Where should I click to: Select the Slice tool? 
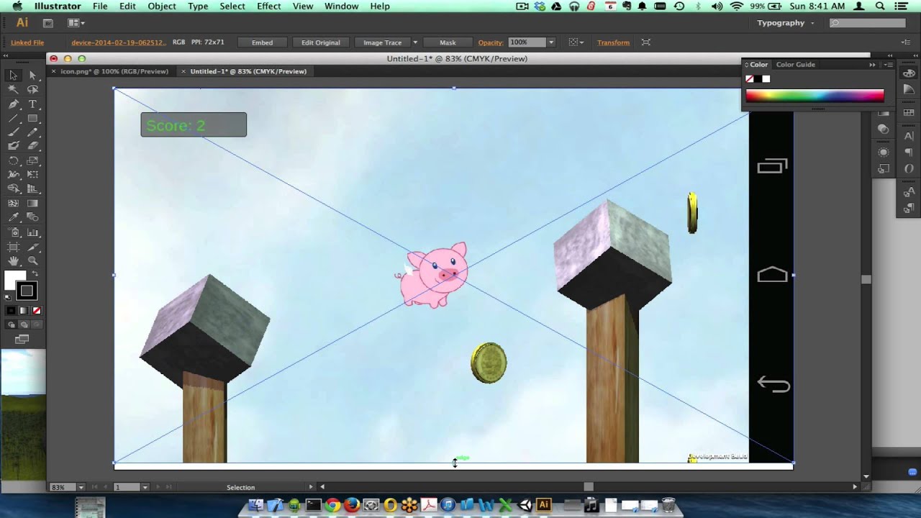click(32, 247)
